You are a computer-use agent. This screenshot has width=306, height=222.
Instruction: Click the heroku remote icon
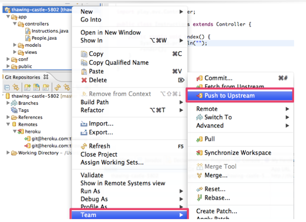tap(21, 131)
